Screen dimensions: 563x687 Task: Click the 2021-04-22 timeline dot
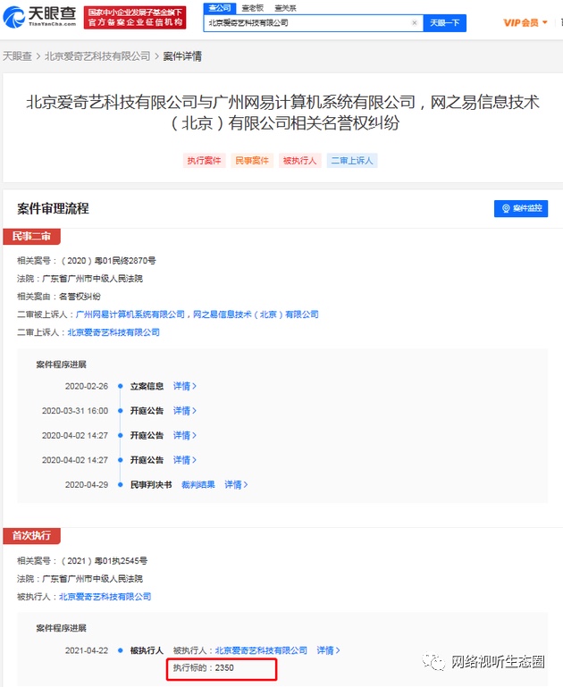coord(120,650)
